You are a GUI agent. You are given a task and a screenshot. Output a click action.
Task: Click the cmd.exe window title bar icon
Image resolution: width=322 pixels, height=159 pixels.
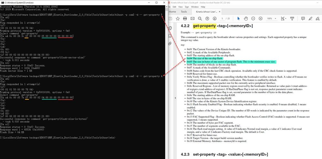[3, 3]
